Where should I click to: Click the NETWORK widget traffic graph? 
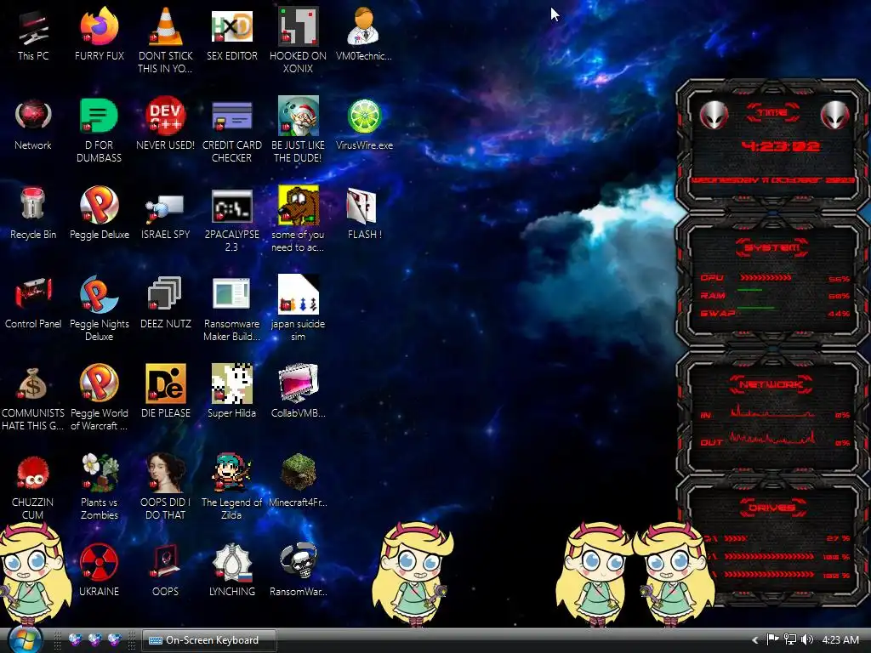772,425
